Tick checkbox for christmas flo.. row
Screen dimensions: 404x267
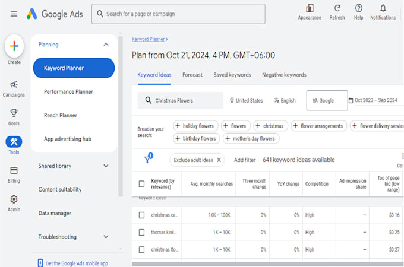tap(141, 250)
